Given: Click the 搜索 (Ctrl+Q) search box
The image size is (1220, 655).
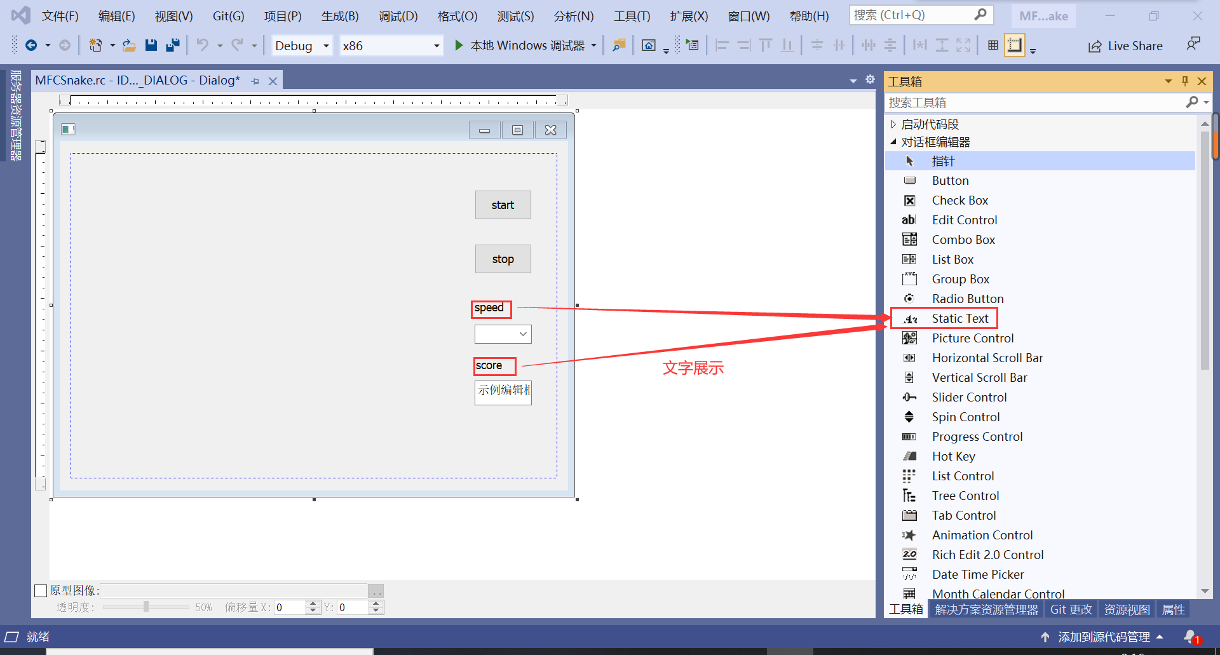Looking at the screenshot, I should point(921,15).
